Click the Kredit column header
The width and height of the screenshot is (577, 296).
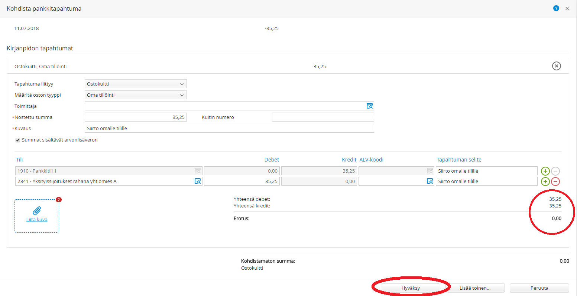click(349, 160)
